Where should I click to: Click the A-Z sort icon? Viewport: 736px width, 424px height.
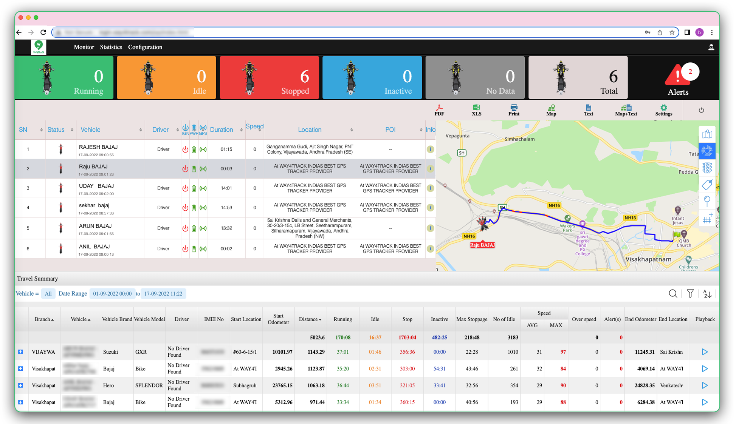(x=707, y=294)
